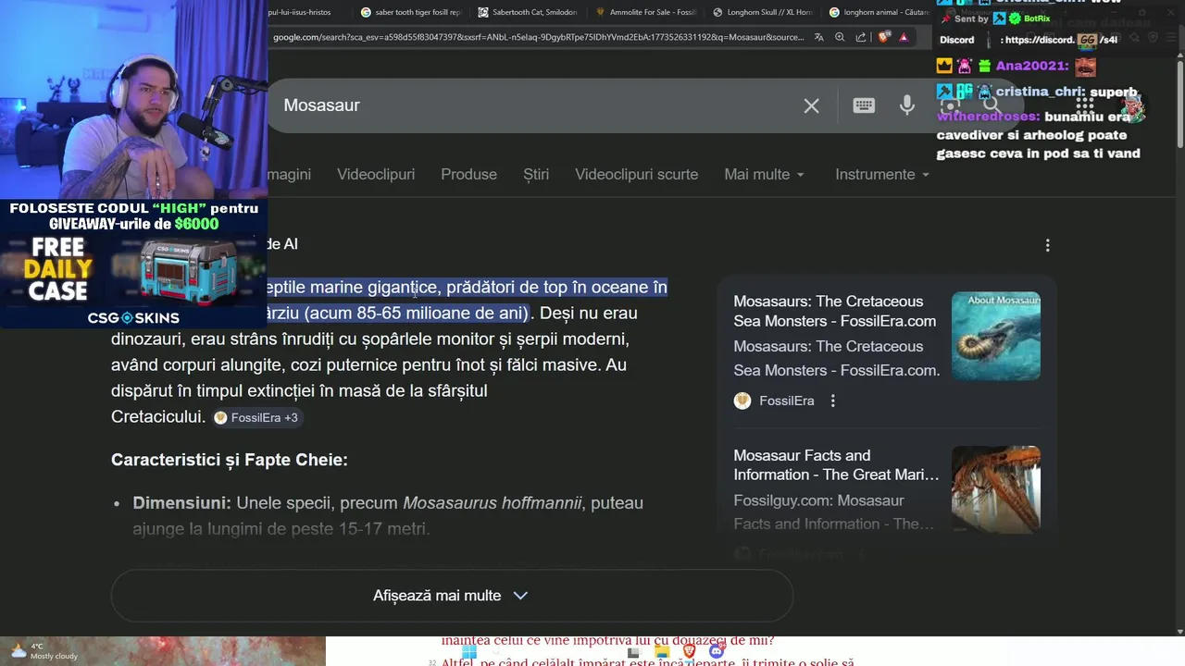
Task: Open File Explorer from the taskbar
Action: [x=661, y=652]
